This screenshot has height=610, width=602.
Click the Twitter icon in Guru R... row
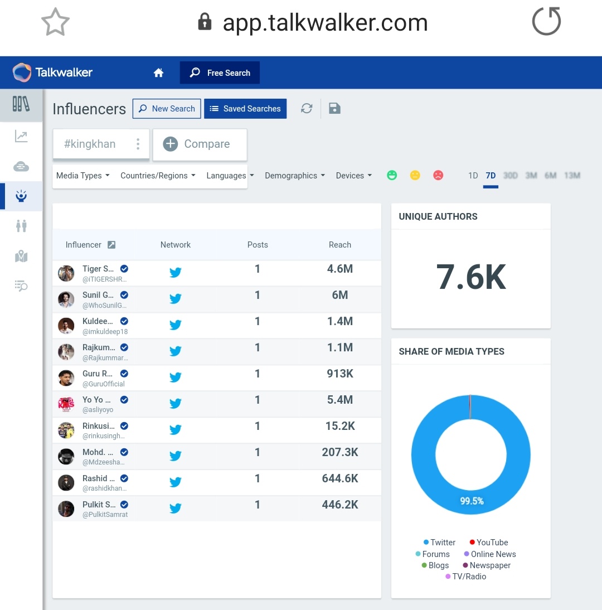click(x=176, y=377)
